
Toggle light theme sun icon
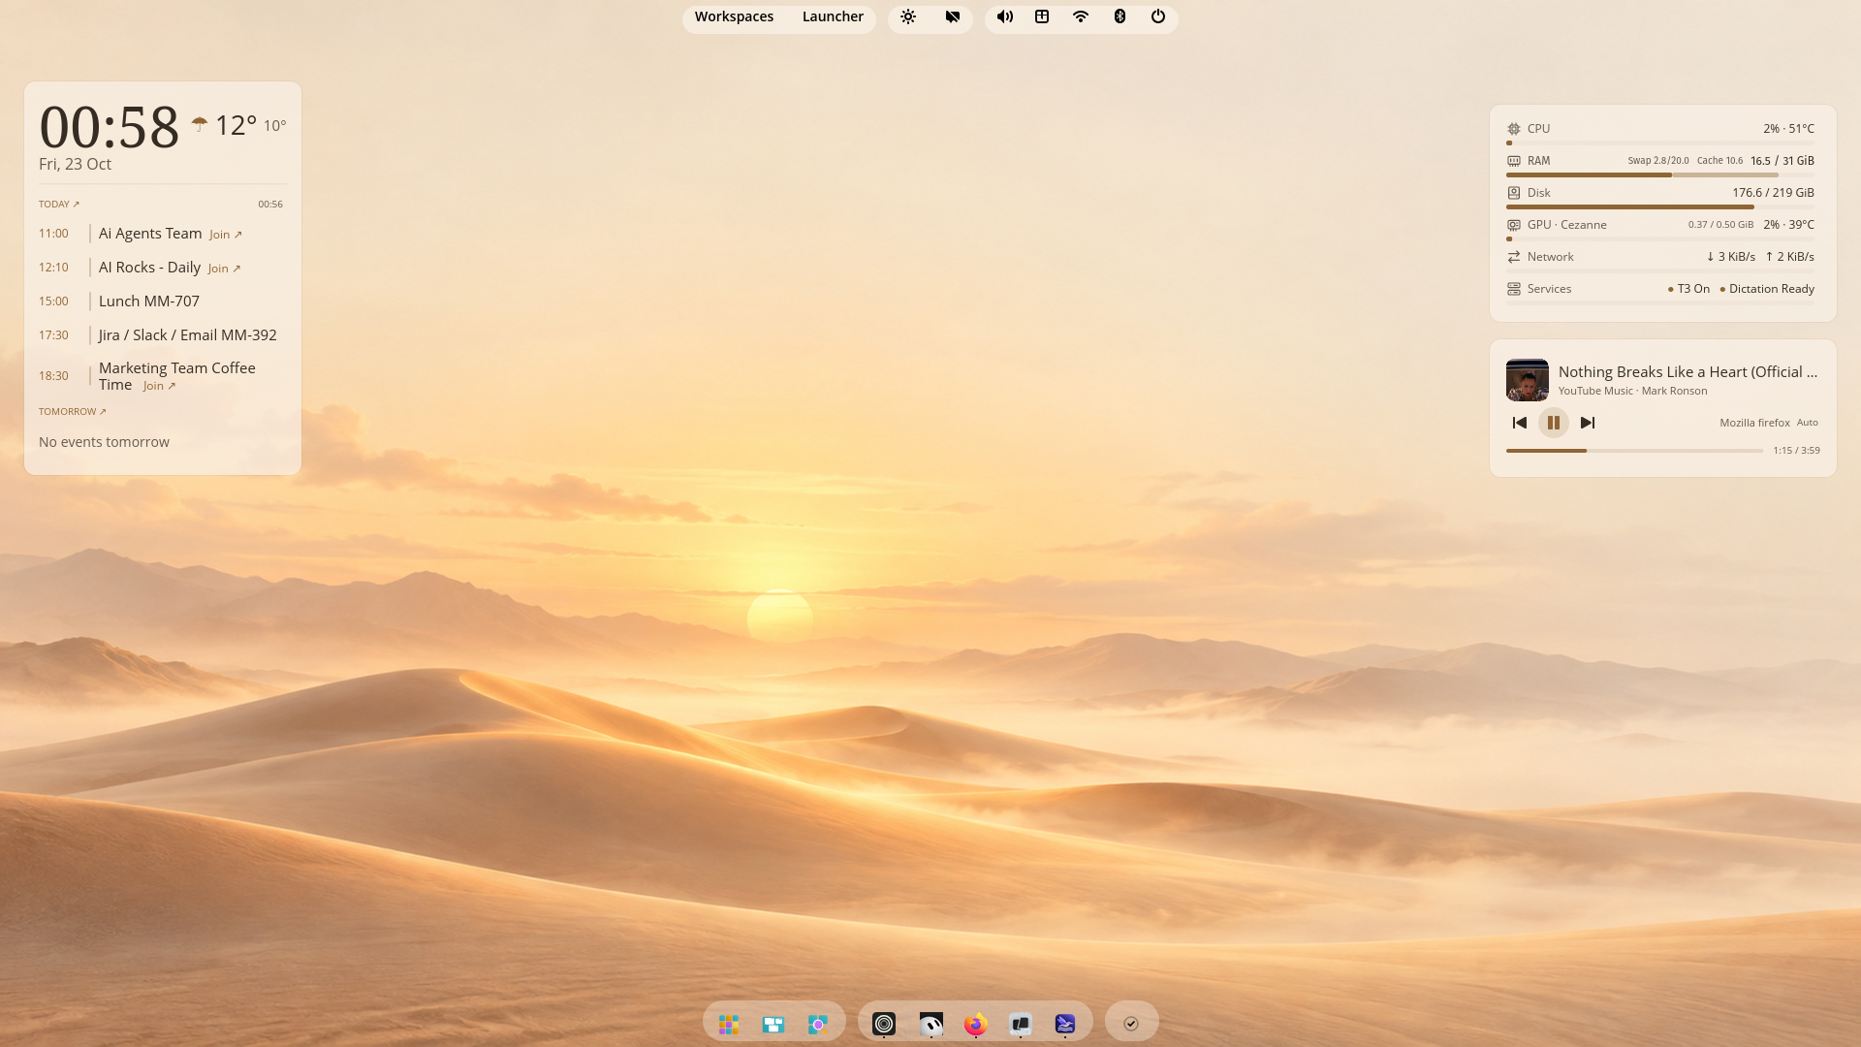pos(908,16)
